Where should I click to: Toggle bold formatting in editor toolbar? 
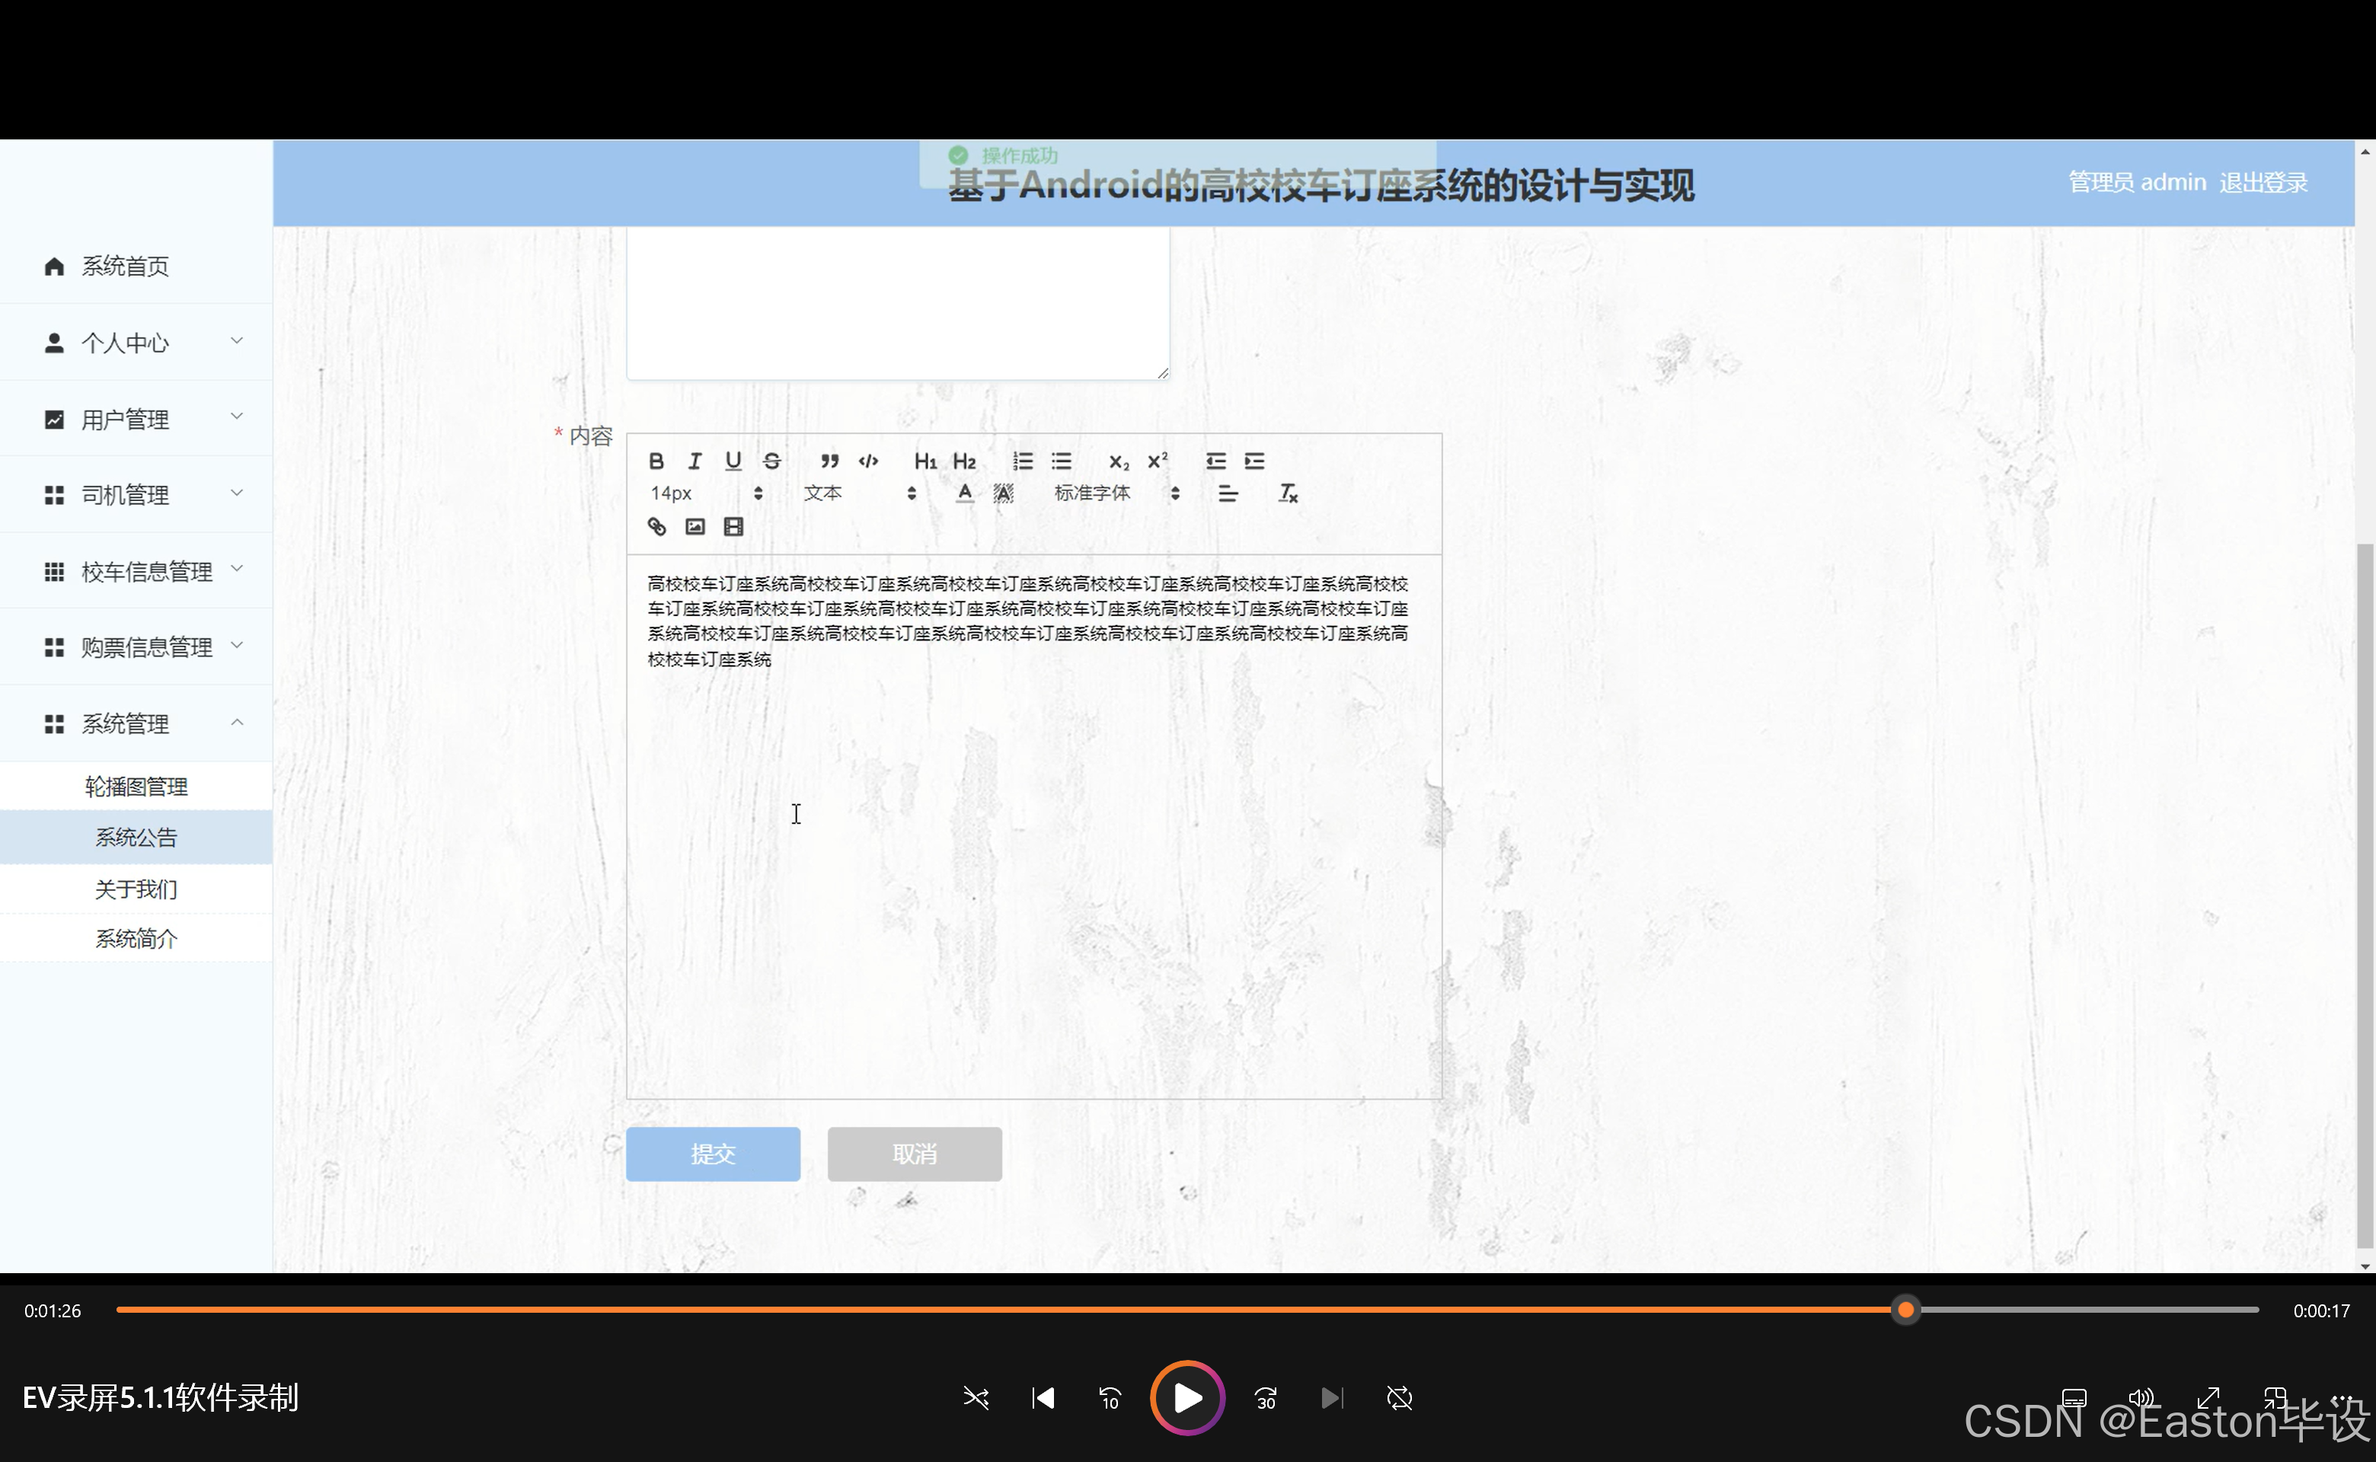pos(656,461)
